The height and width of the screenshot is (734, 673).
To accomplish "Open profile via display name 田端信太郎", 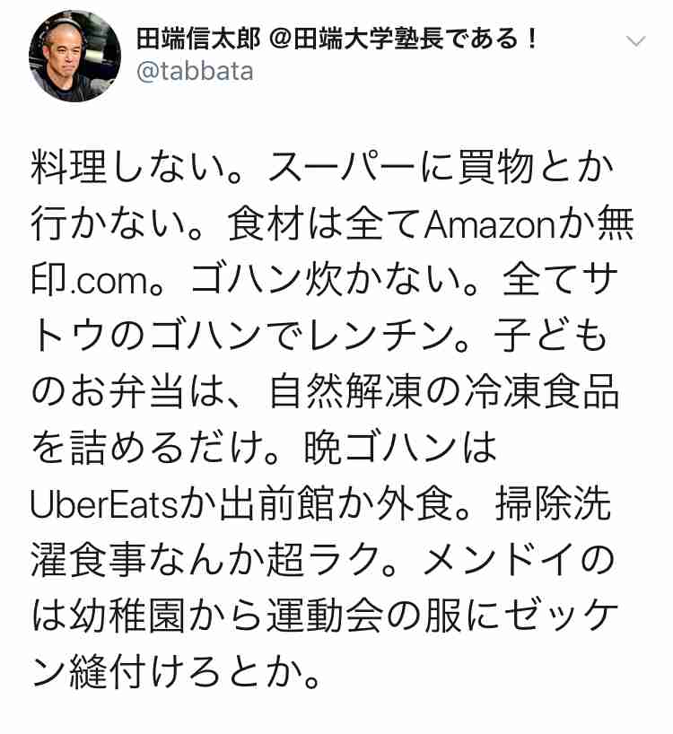I will tap(198, 39).
